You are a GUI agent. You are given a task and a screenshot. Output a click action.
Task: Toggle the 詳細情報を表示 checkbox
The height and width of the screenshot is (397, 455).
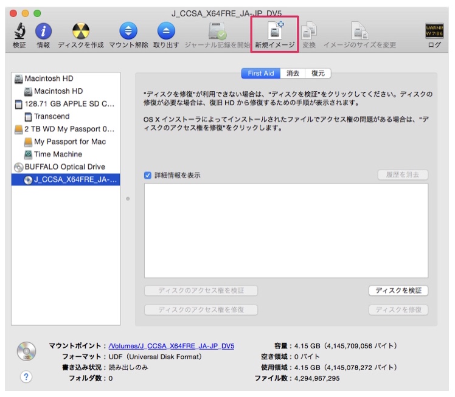click(x=148, y=175)
